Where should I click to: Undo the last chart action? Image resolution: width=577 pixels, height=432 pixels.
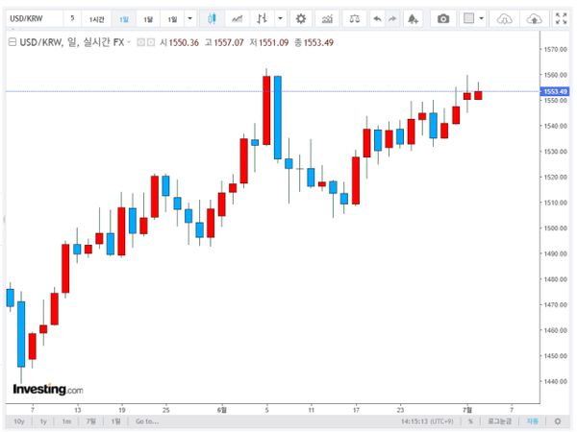(377, 18)
